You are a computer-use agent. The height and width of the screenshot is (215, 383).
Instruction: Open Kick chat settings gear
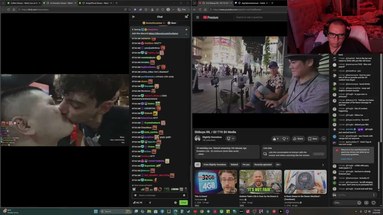pos(175,202)
